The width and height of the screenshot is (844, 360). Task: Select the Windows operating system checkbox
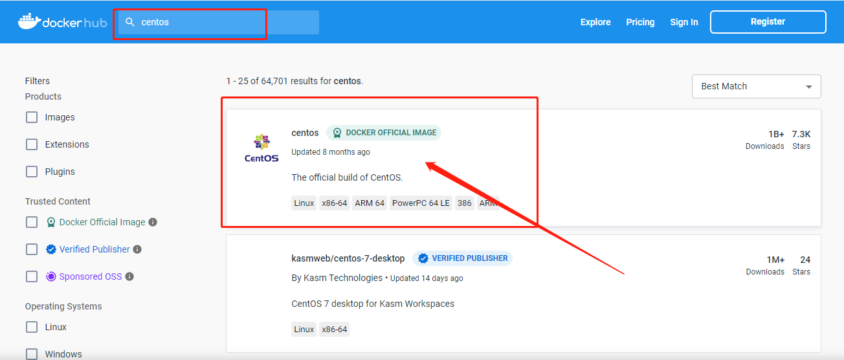(32, 354)
